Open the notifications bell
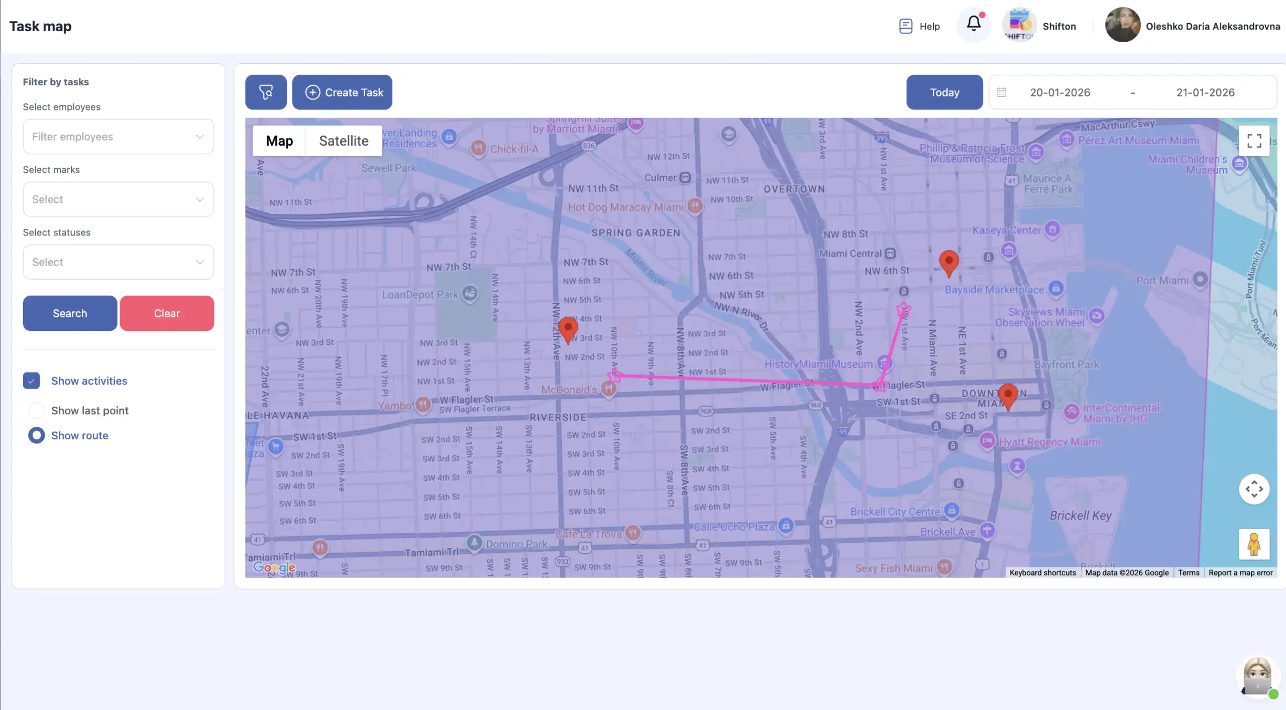 [x=974, y=24]
